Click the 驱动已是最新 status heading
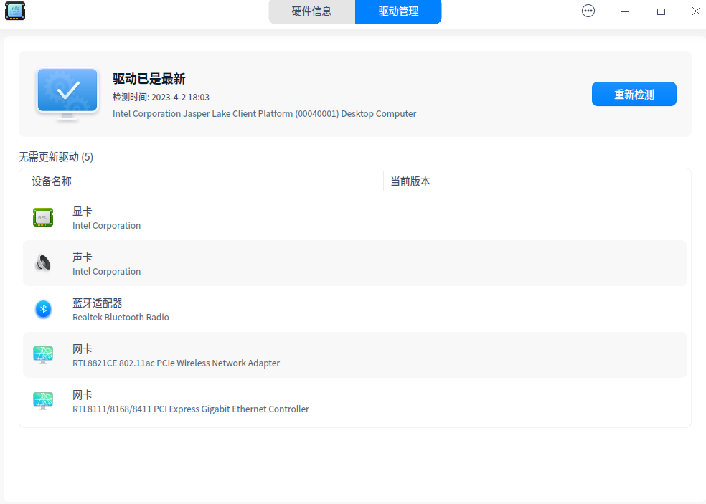The image size is (706, 504). coord(149,79)
